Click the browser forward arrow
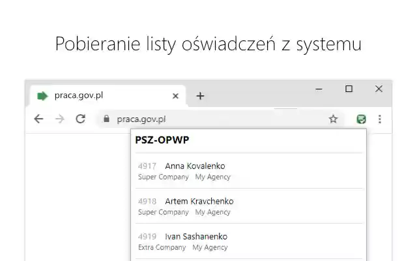417x261 pixels. click(60, 119)
